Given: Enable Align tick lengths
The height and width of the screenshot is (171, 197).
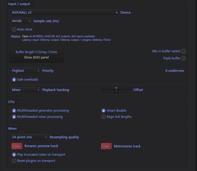Looking at the screenshot, I should (x=103, y=117).
